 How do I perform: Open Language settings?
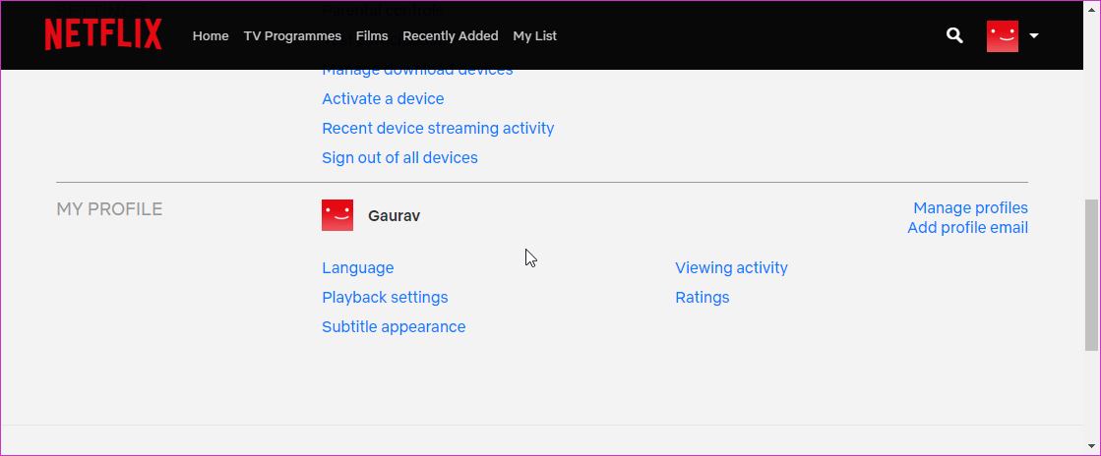click(x=357, y=268)
